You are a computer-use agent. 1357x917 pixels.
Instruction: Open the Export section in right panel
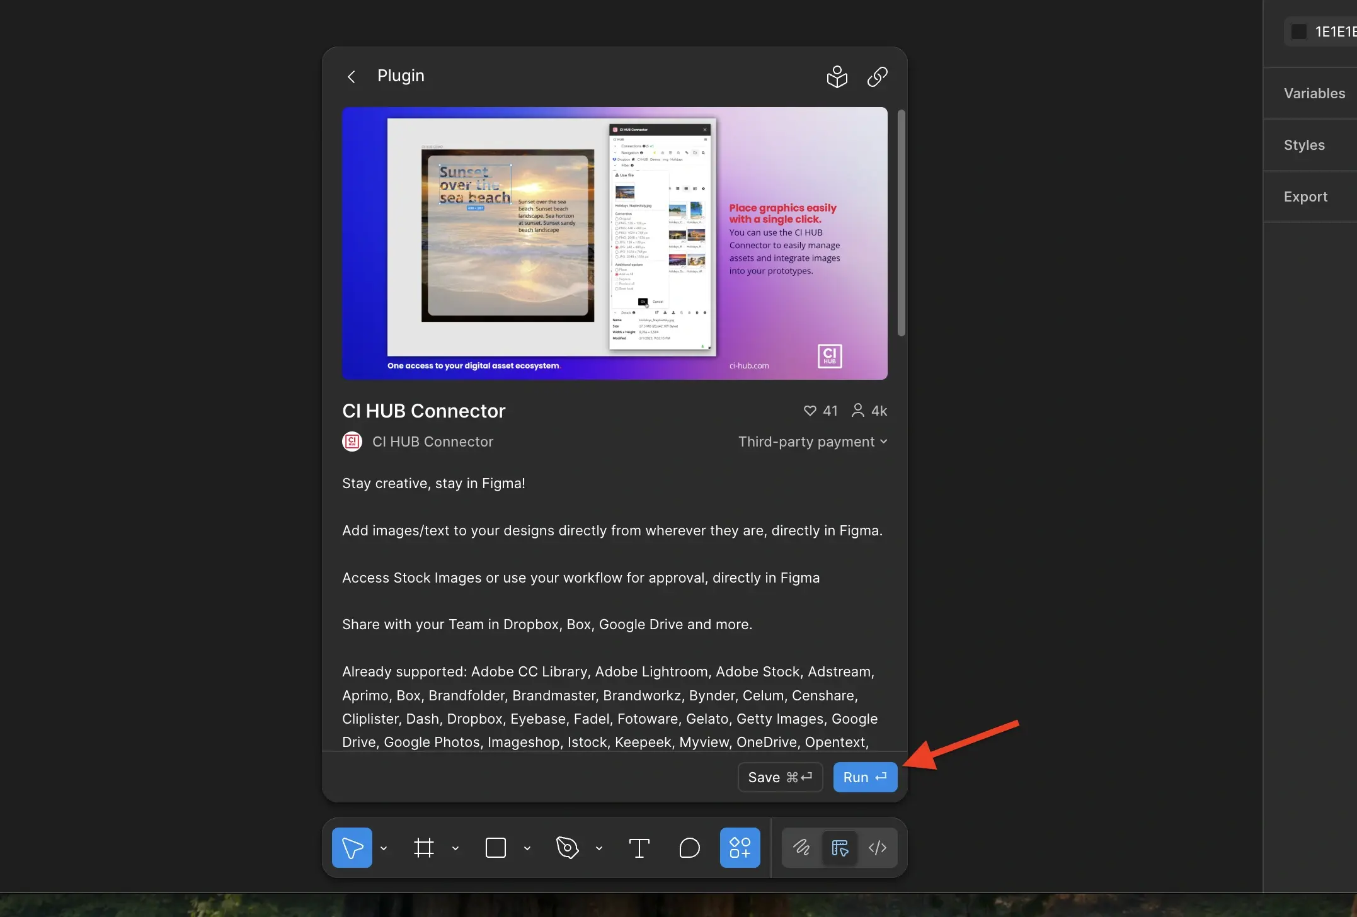1305,196
